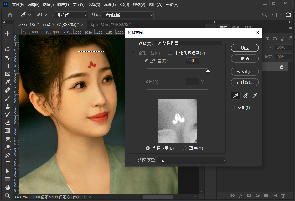Click the 确定 button
The image size is (295, 201).
(x=245, y=48)
